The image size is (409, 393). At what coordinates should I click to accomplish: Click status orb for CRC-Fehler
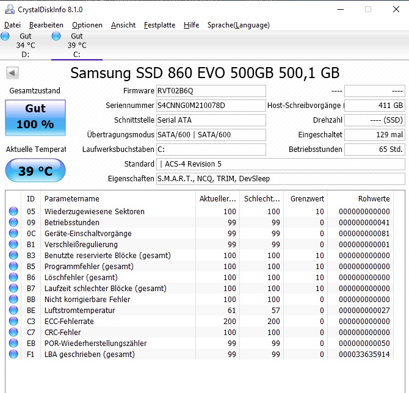tap(13, 332)
